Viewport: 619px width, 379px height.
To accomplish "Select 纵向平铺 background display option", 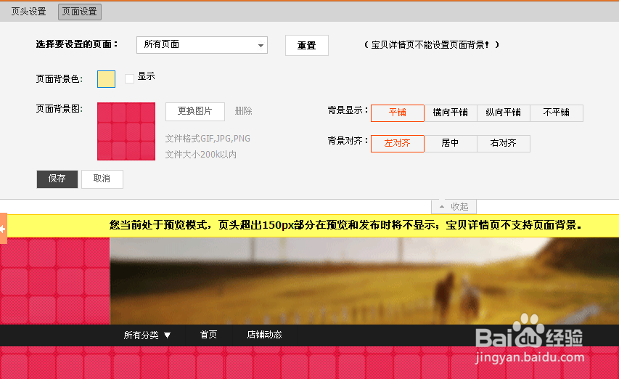I will (x=504, y=113).
